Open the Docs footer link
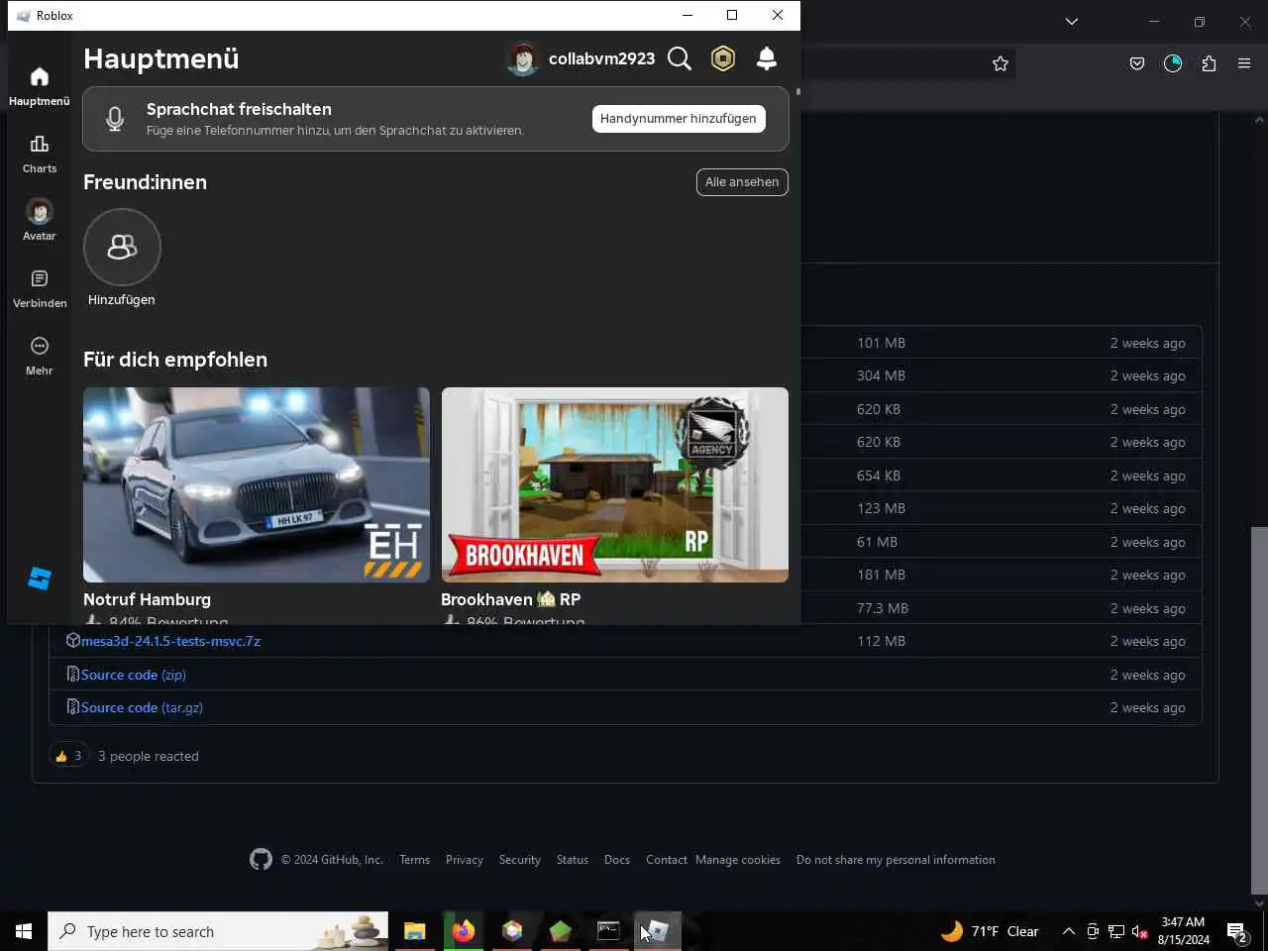The height and width of the screenshot is (951, 1268). point(617,860)
